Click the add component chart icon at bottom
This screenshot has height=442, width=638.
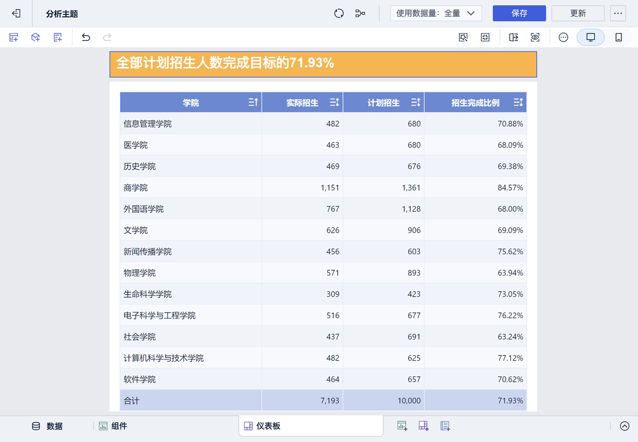tap(402, 426)
